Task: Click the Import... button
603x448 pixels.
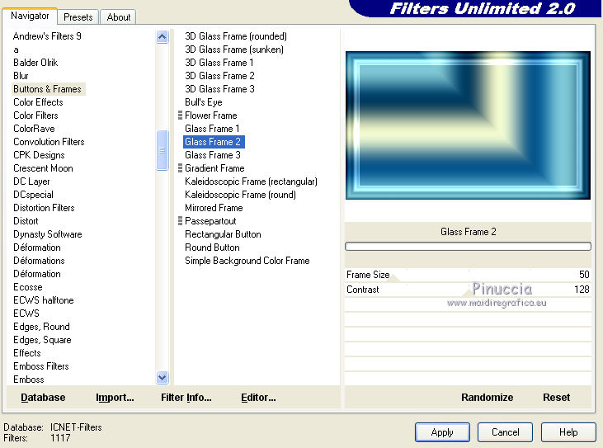Action: [115, 397]
